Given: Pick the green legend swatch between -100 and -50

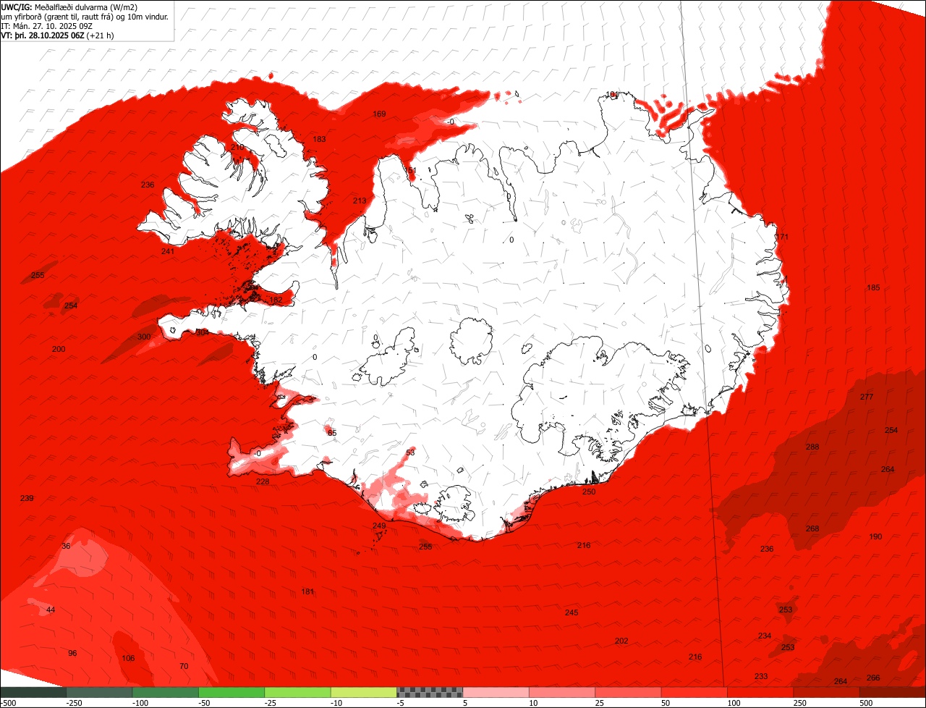Looking at the screenshot, I should click(166, 692).
